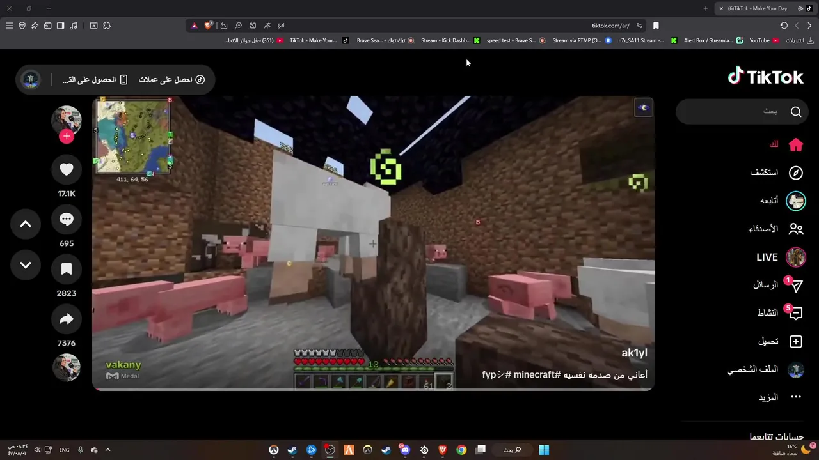This screenshot has width=819, height=460.
Task: Save the video with the bookmark icon
Action: tap(67, 269)
